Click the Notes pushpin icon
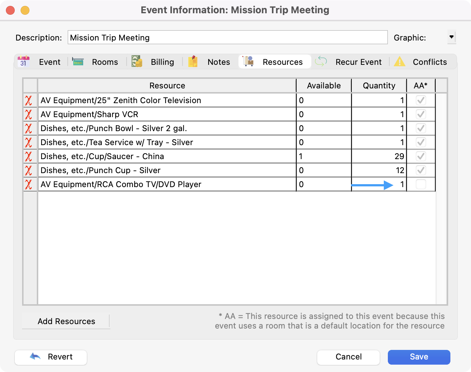Viewport: 471px width, 372px height. click(193, 62)
